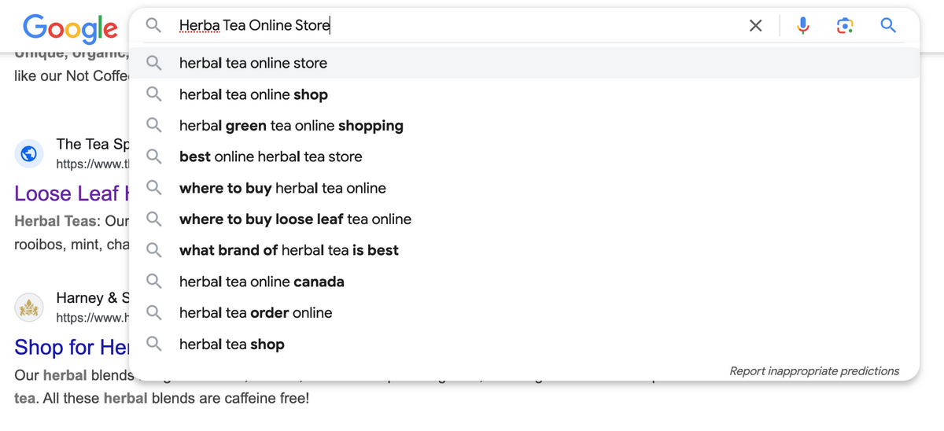The width and height of the screenshot is (944, 431).
Task: Choose 'herbal green tea online shopping' suggestion
Action: (524, 126)
